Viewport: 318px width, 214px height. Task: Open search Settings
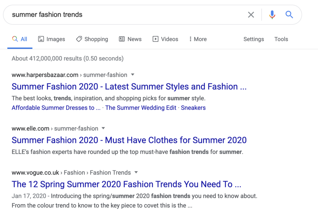(x=254, y=39)
